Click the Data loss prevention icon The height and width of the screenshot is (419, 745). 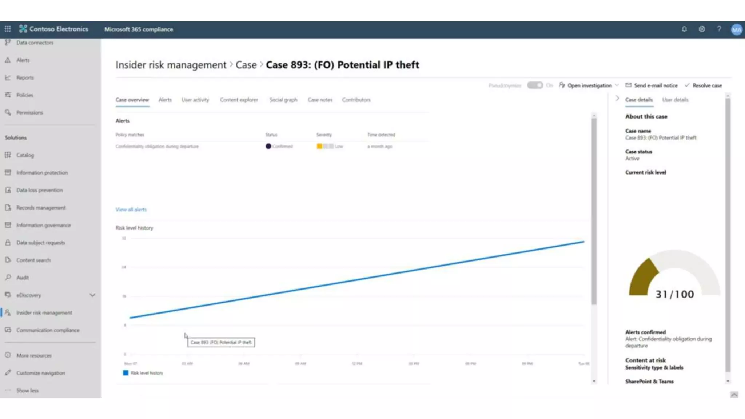click(x=8, y=190)
